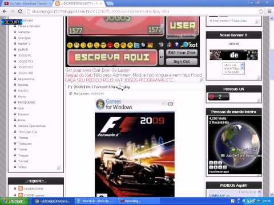The width and height of the screenshot is (274, 205).
Task: Click the blue question mark help icon in chat
Action: pos(176,44)
